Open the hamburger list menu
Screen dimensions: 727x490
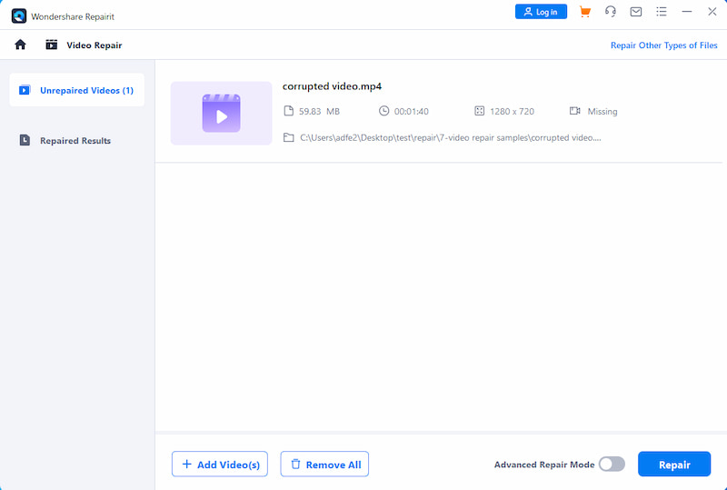point(662,12)
